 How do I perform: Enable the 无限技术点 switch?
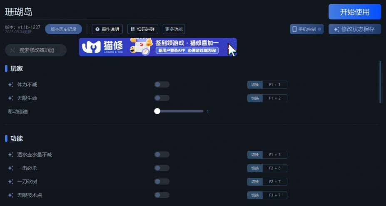[x=162, y=195]
